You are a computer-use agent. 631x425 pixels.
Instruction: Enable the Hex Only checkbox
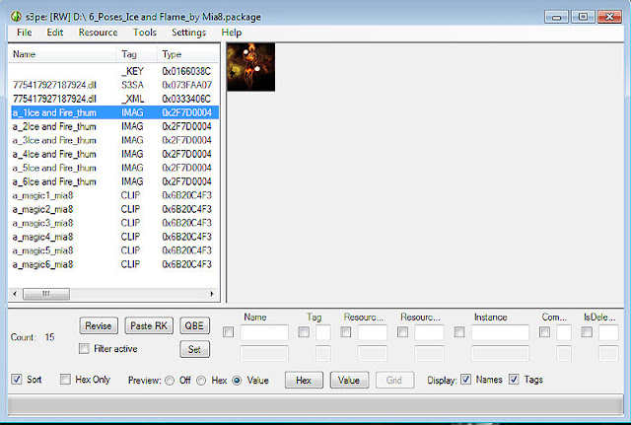pos(65,379)
